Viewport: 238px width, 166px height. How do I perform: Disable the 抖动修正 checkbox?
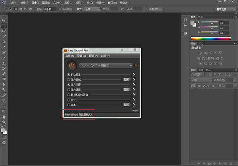(x=69, y=74)
